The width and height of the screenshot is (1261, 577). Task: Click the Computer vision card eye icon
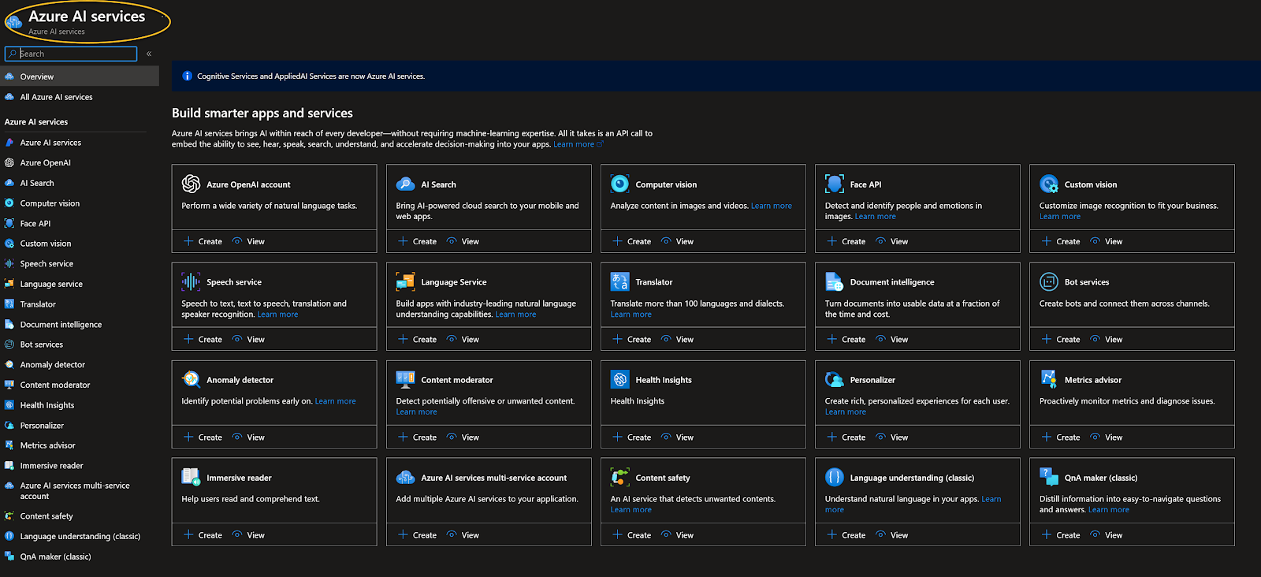point(619,184)
